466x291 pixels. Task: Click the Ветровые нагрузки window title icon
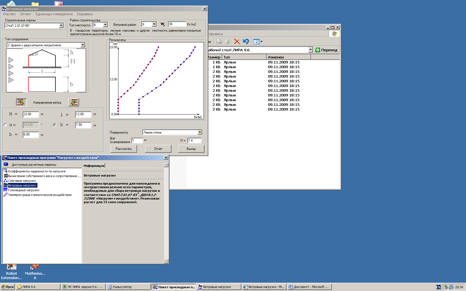4,9
